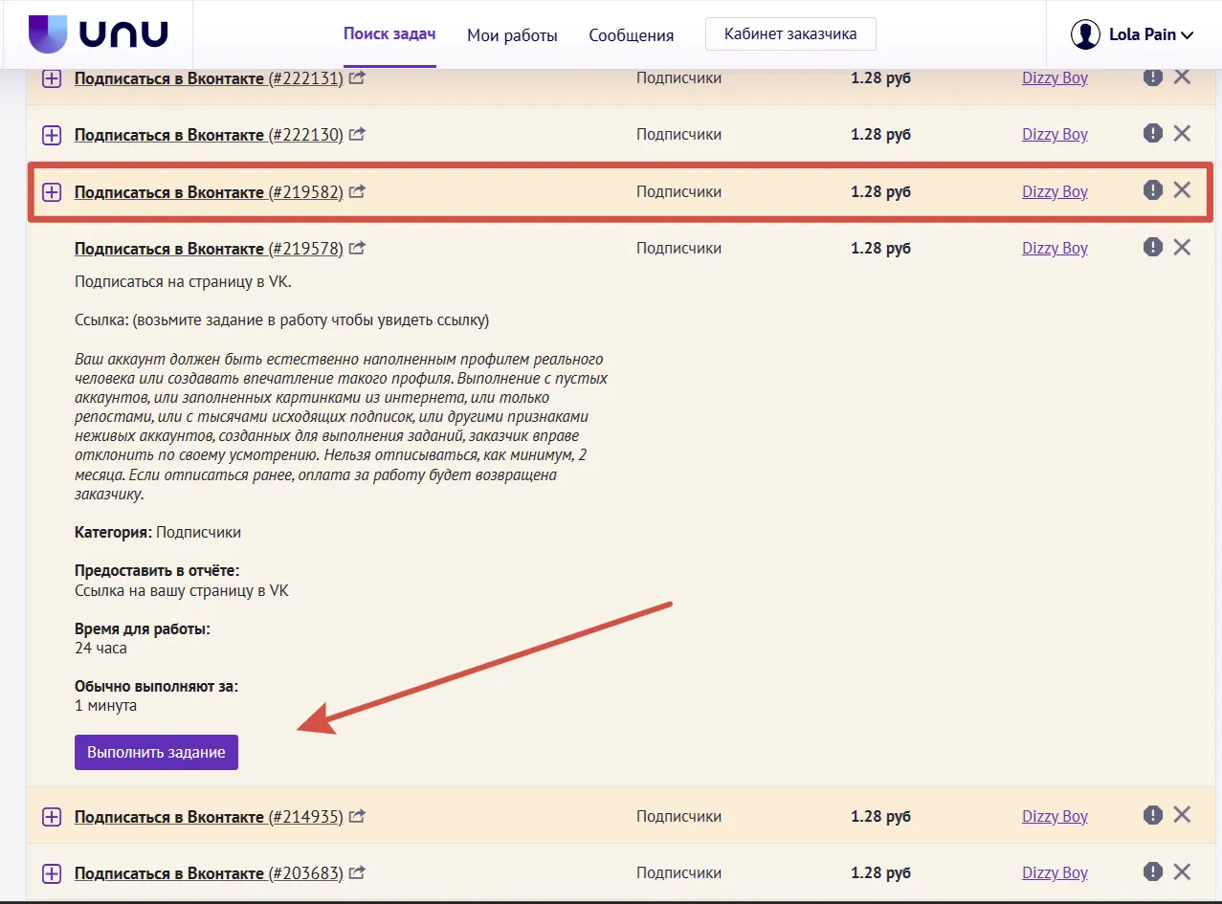The width and height of the screenshot is (1222, 904).
Task: Open task link Подписаться в Вконтакте #203683
Action: click(209, 873)
